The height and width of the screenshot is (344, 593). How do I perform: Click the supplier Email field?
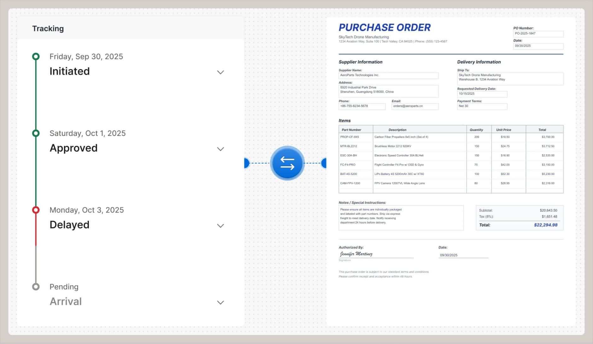pyautogui.click(x=415, y=106)
